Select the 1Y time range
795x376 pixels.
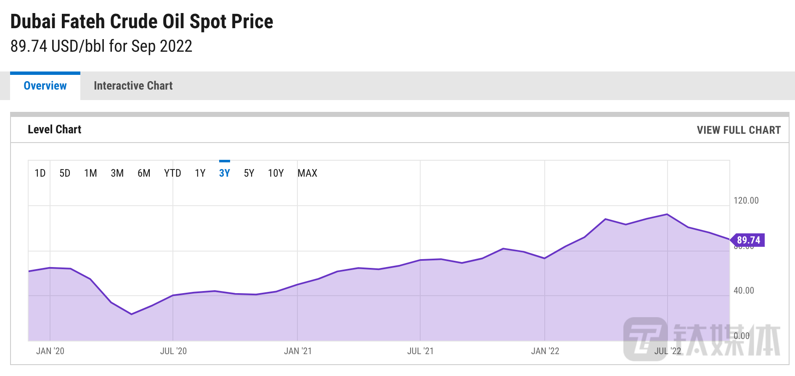[200, 173]
